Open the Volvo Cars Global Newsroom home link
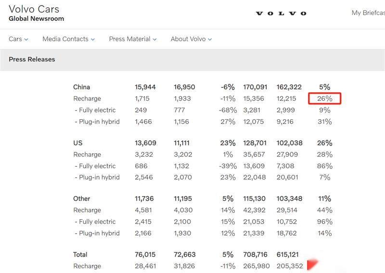The width and height of the screenshot is (385, 273). coord(36,13)
